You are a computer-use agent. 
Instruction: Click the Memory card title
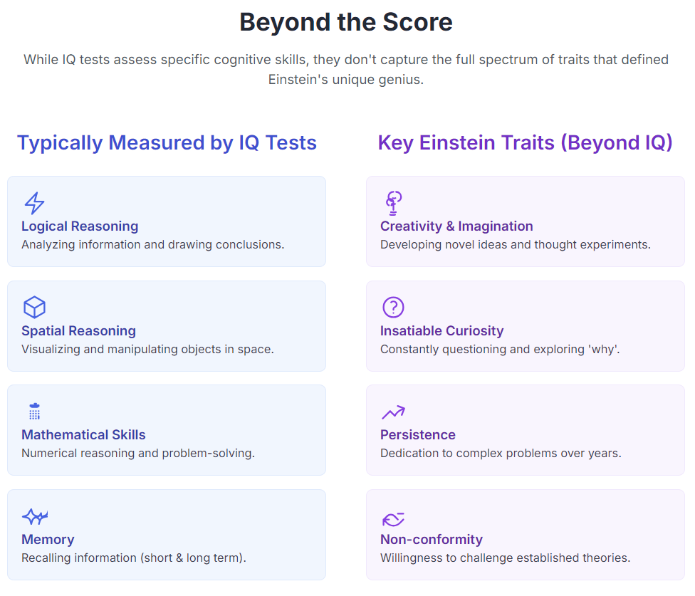pyautogui.click(x=48, y=540)
